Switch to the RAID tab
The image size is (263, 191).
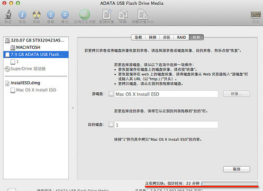(182, 37)
